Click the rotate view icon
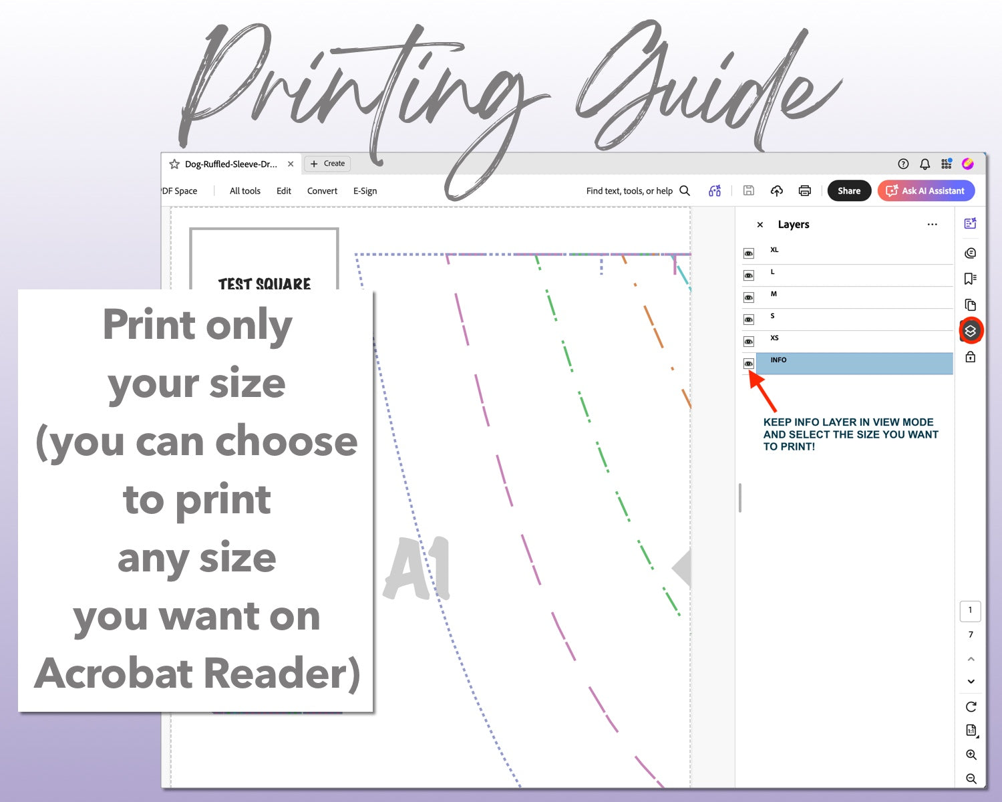This screenshot has height=802, width=1002. point(971,707)
